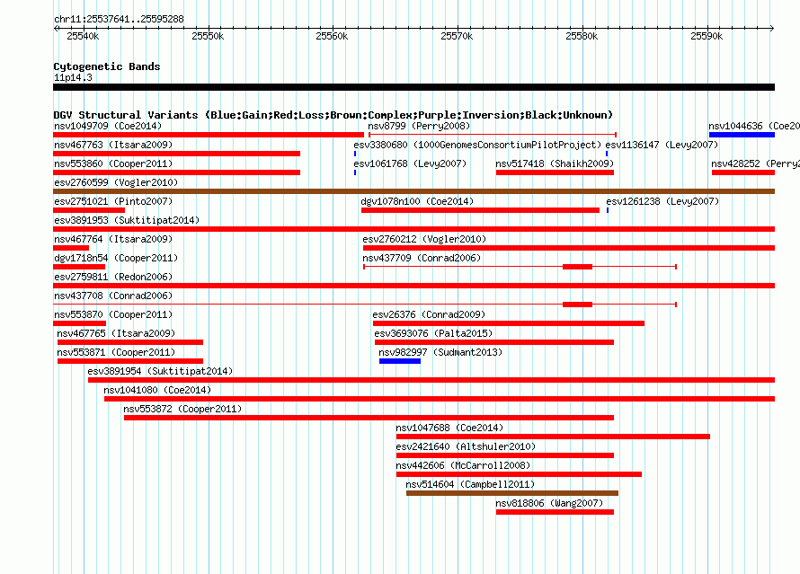Click nsv553870 (Cooper2011) label

tap(113, 314)
